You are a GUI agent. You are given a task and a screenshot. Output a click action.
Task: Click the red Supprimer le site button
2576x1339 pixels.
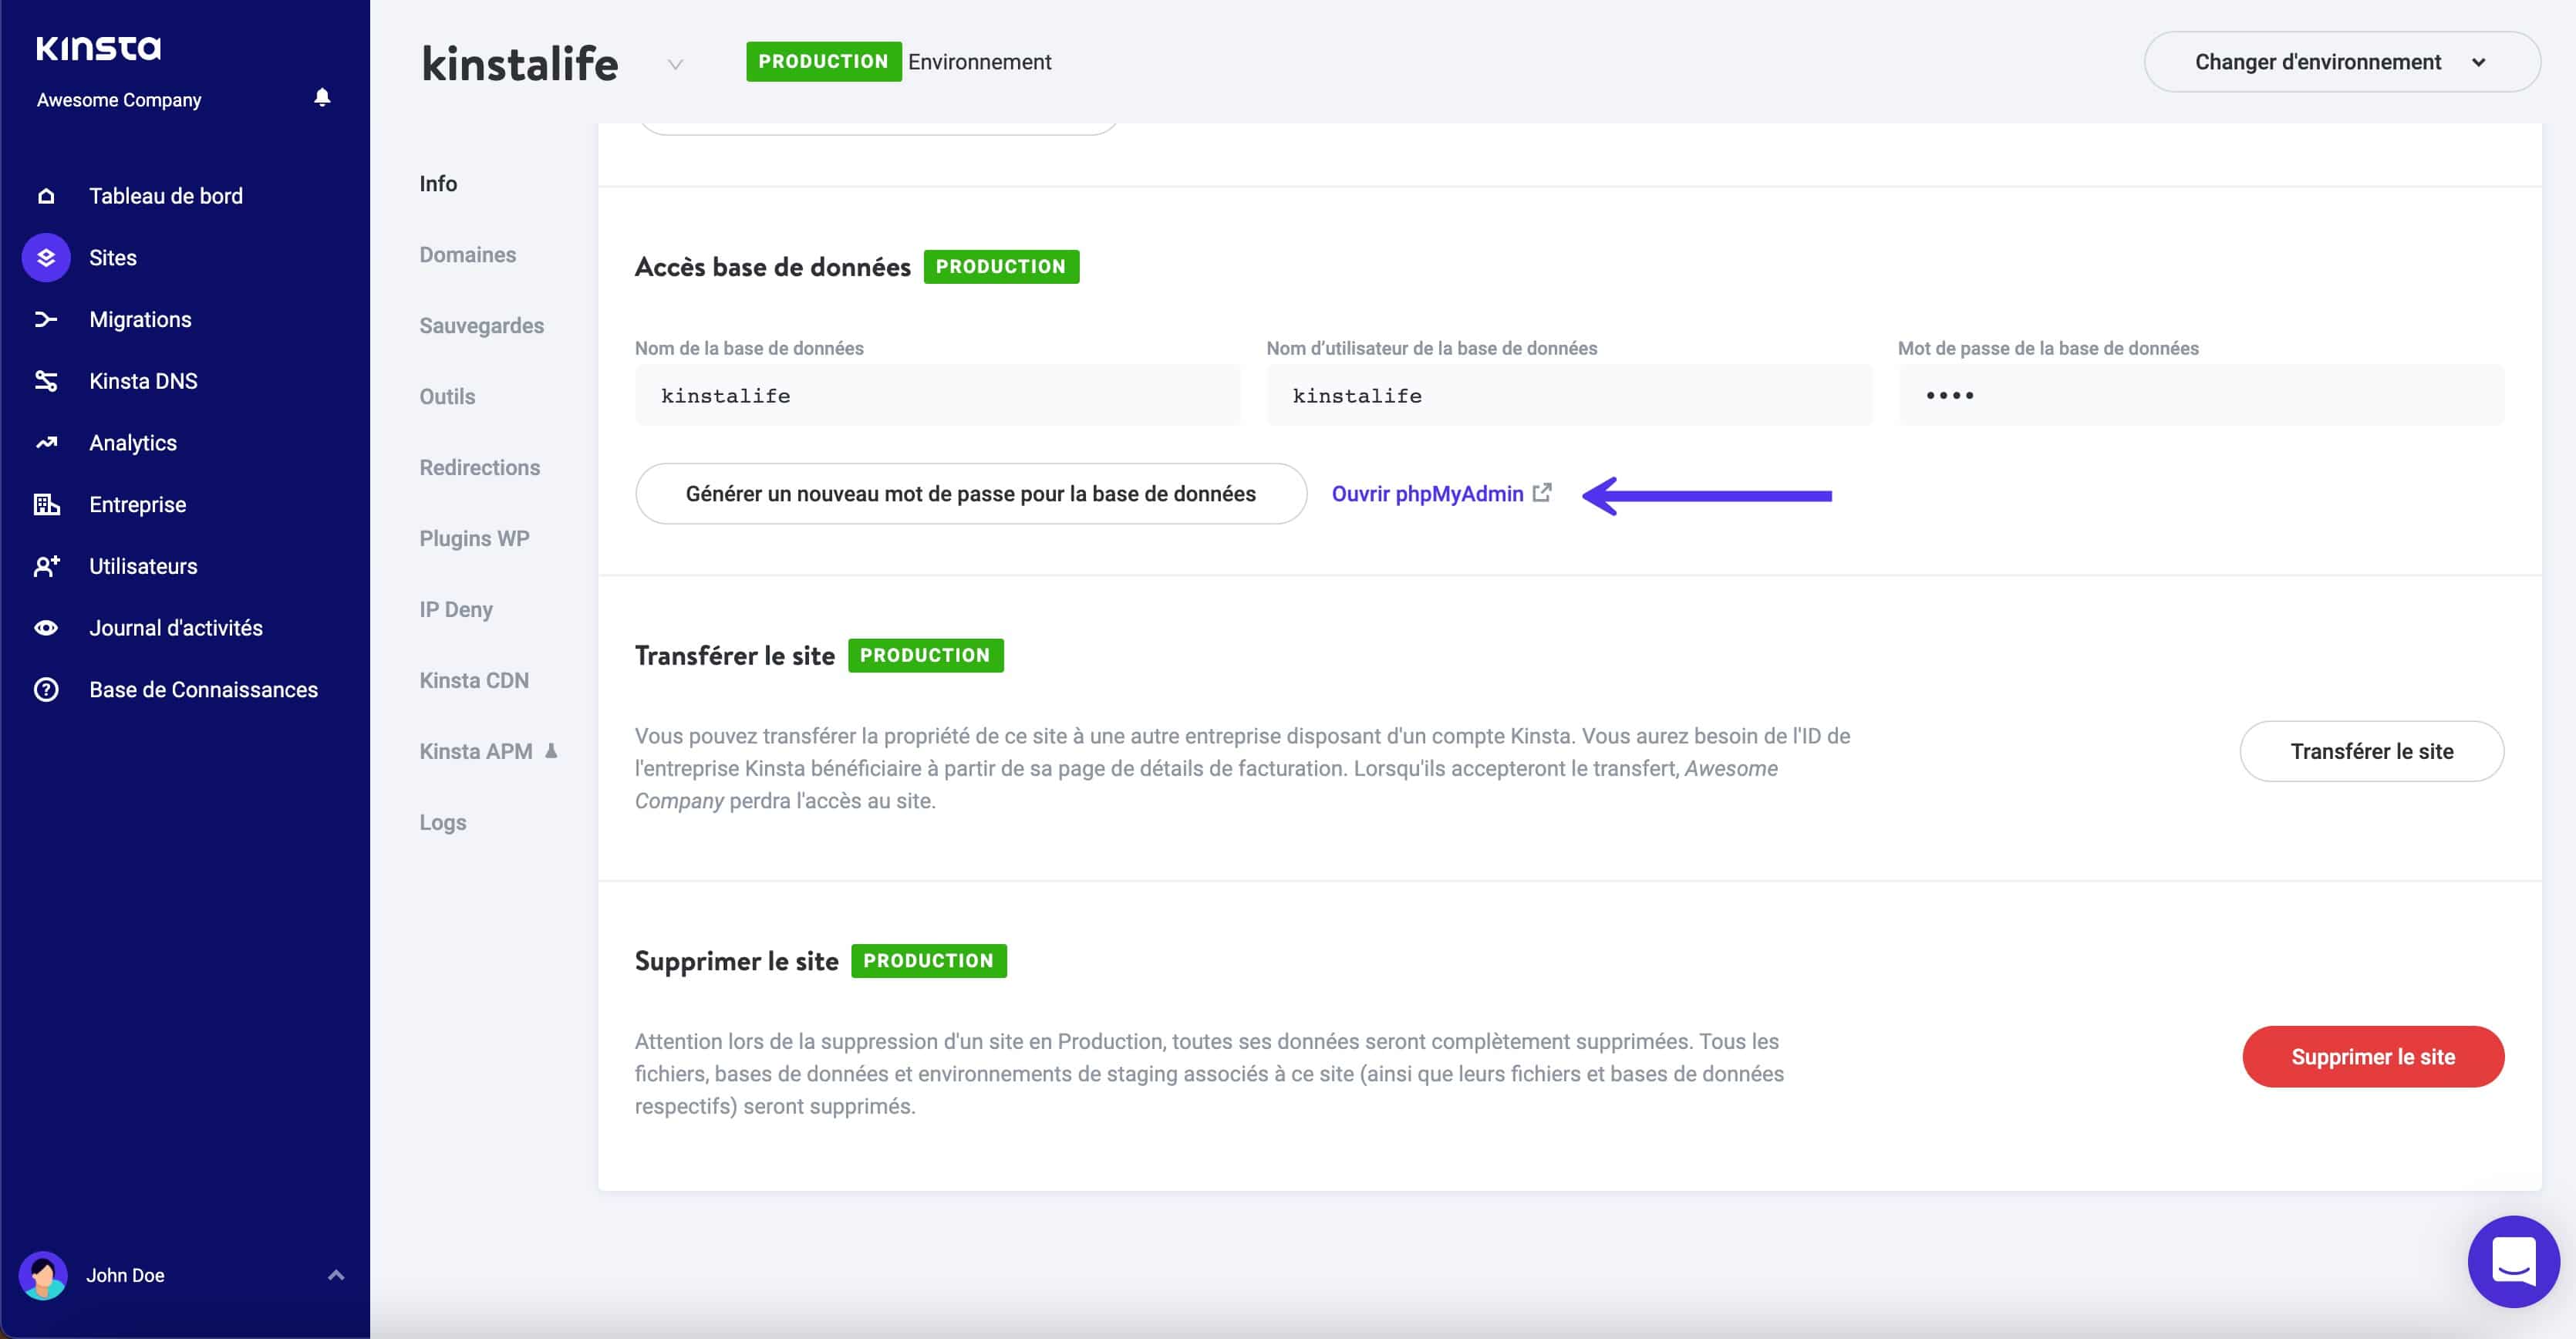pos(2372,1057)
